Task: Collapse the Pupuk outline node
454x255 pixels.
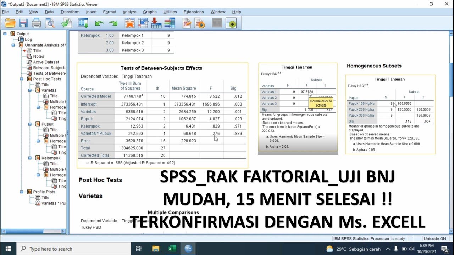Action: pyautogui.click(x=31, y=124)
